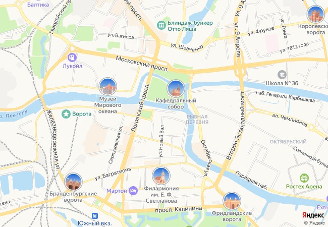The height and width of the screenshot is (227, 328).
Task: Open the Музей Мирового океана landmark pin
Action: coord(107,86)
